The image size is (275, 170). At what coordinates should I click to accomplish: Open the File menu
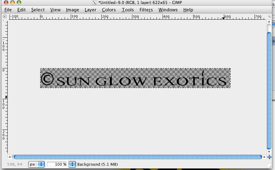(x=8, y=10)
